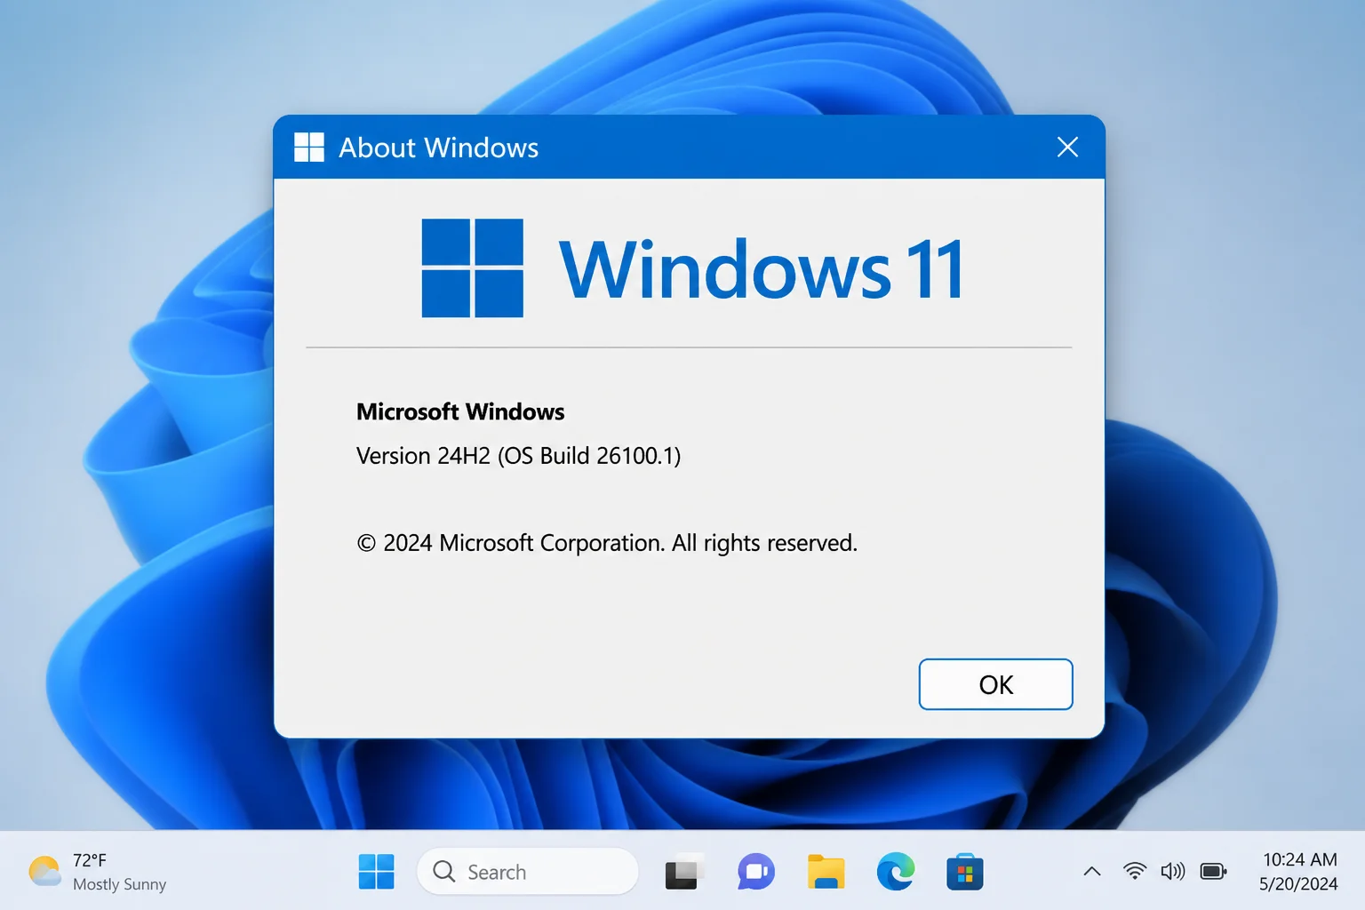This screenshot has height=910, width=1365.
Task: Click the 'Windows 11' wordmark text
Action: click(x=762, y=268)
